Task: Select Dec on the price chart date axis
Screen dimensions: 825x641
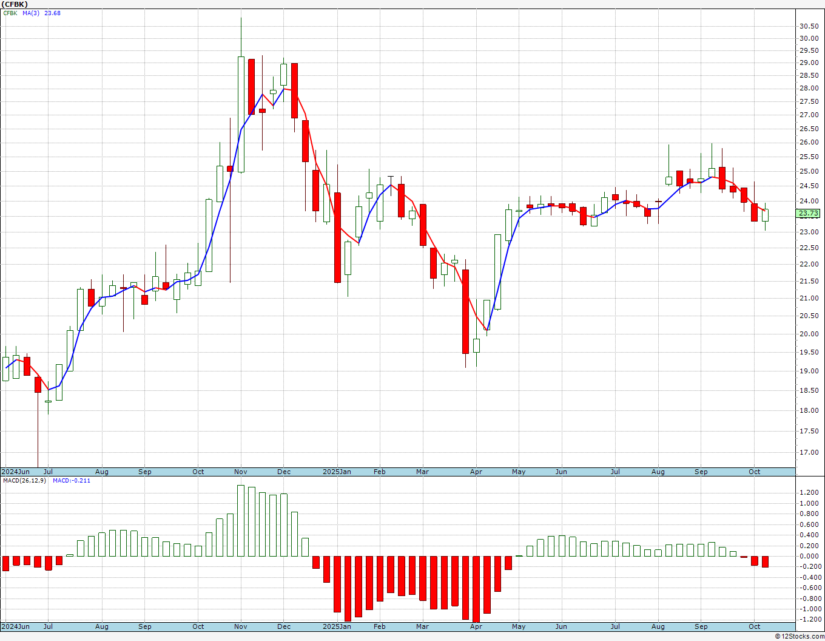Action: pyautogui.click(x=283, y=472)
